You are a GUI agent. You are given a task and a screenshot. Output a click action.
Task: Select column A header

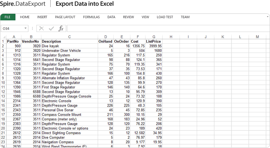[14, 37]
